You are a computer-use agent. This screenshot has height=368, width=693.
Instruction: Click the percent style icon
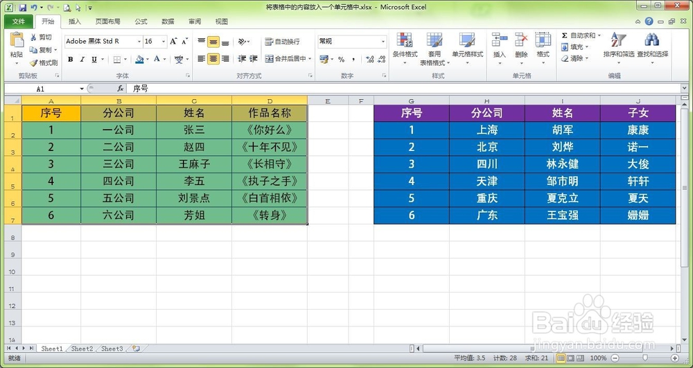341,59
